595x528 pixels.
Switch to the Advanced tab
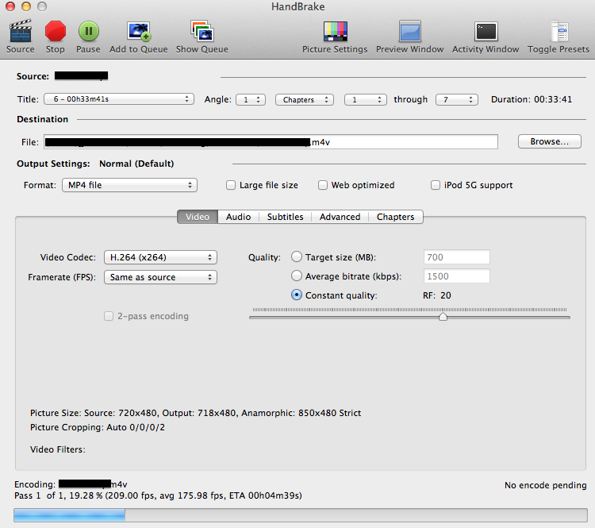(x=340, y=217)
